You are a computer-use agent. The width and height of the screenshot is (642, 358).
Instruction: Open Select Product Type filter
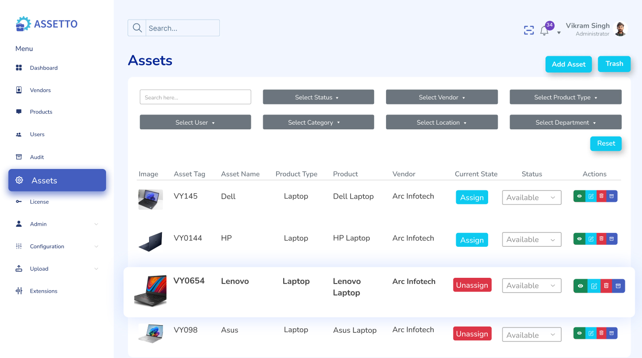tap(565, 97)
